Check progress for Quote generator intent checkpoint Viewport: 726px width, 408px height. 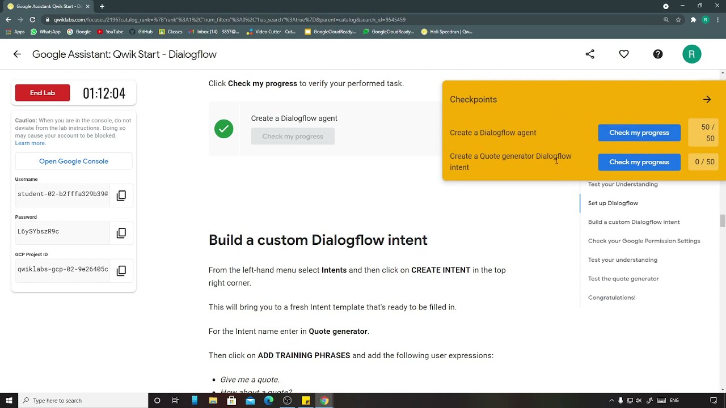pyautogui.click(x=639, y=162)
